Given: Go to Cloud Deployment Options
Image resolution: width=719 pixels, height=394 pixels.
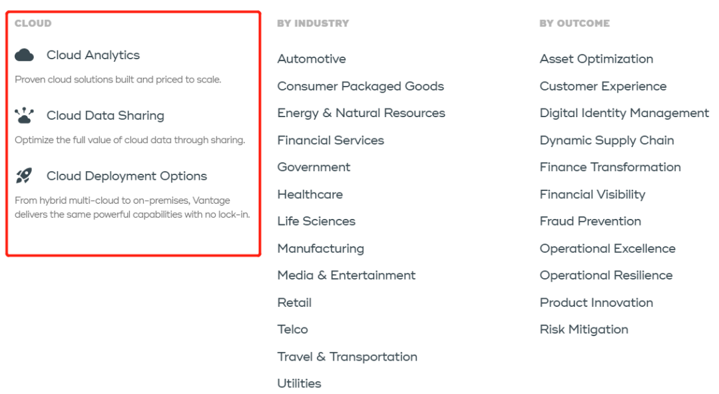Looking at the screenshot, I should point(126,176).
